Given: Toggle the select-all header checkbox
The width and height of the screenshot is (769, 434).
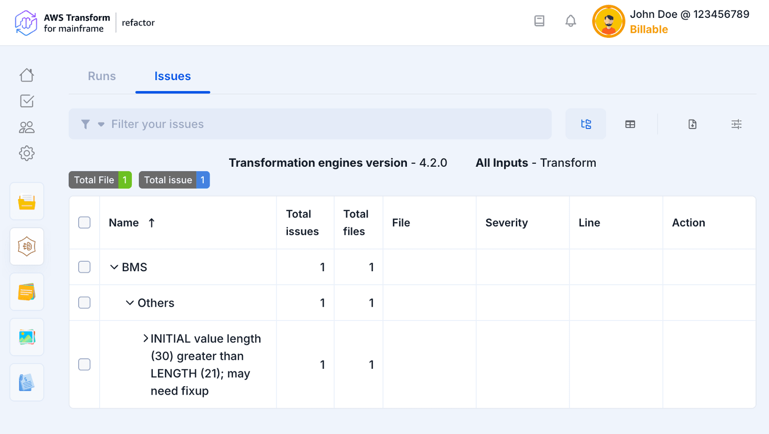Looking at the screenshot, I should tap(85, 222).
